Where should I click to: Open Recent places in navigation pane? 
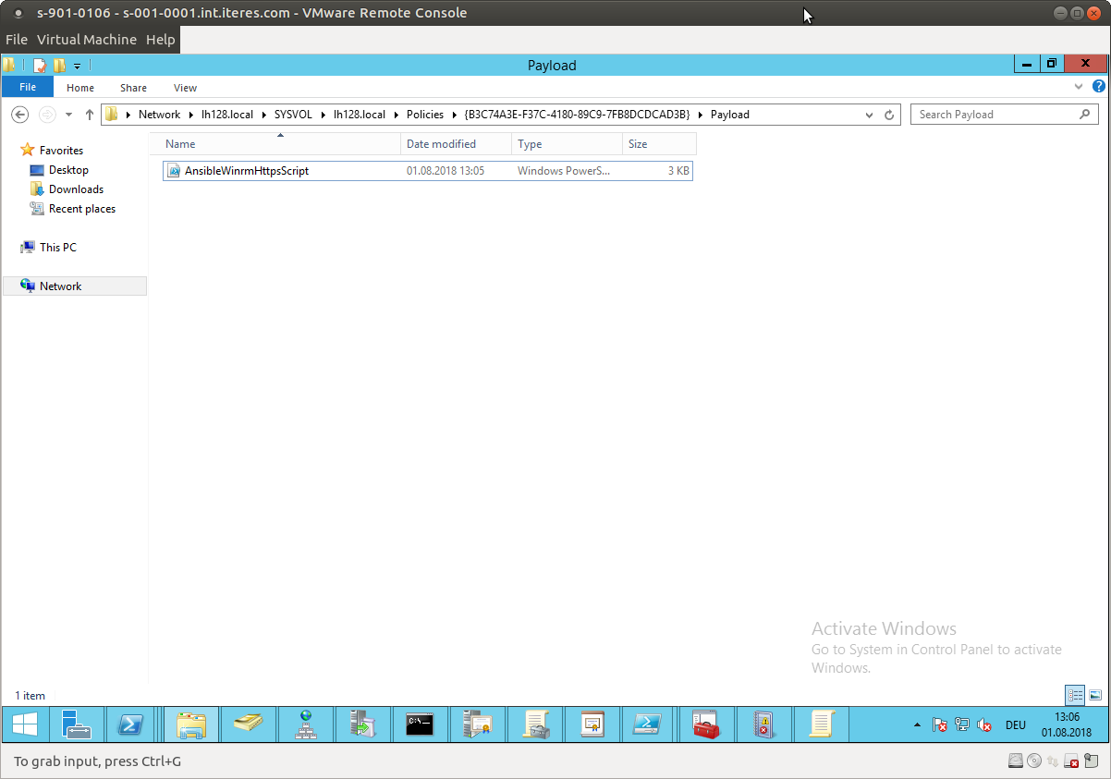(x=82, y=209)
